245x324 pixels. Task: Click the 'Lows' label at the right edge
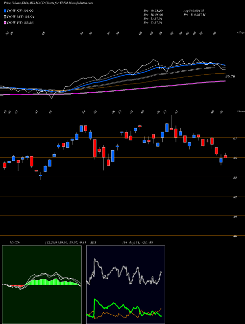[x=241, y=111]
